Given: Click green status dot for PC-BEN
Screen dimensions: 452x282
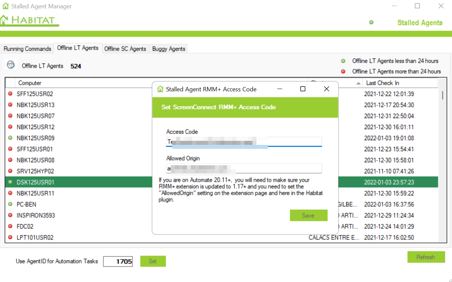Looking at the screenshot, I should [10, 204].
